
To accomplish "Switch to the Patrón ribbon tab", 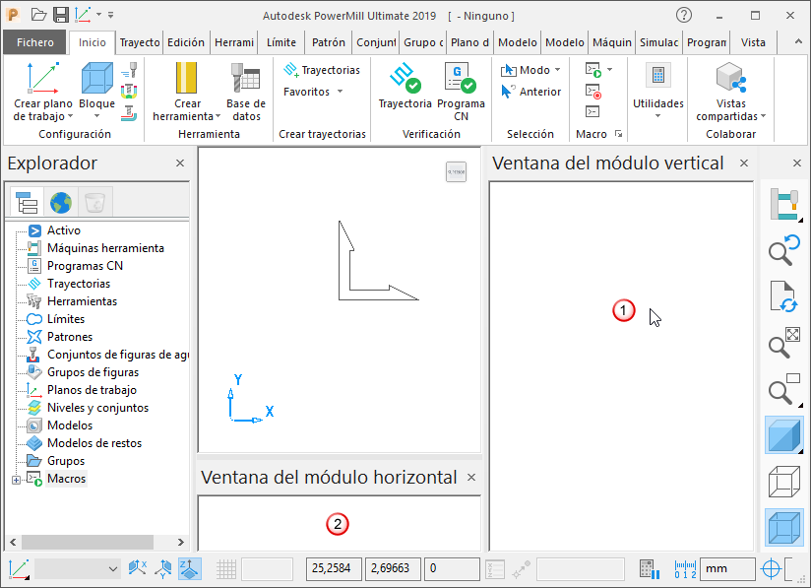I will (329, 42).
